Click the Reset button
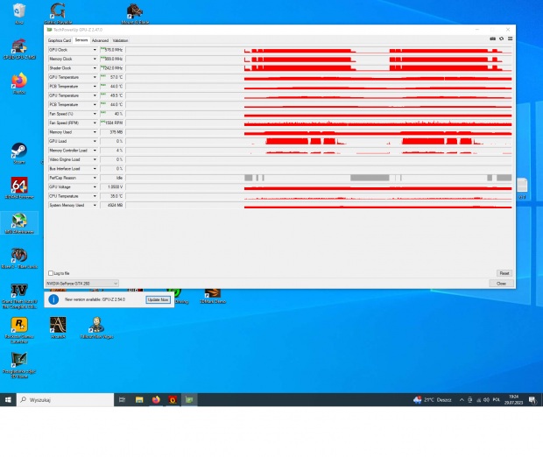Screen dimensions: 543x457 coord(504,273)
